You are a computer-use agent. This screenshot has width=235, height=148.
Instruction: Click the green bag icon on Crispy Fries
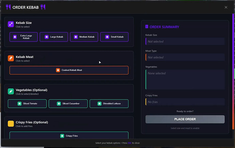click(x=62, y=136)
